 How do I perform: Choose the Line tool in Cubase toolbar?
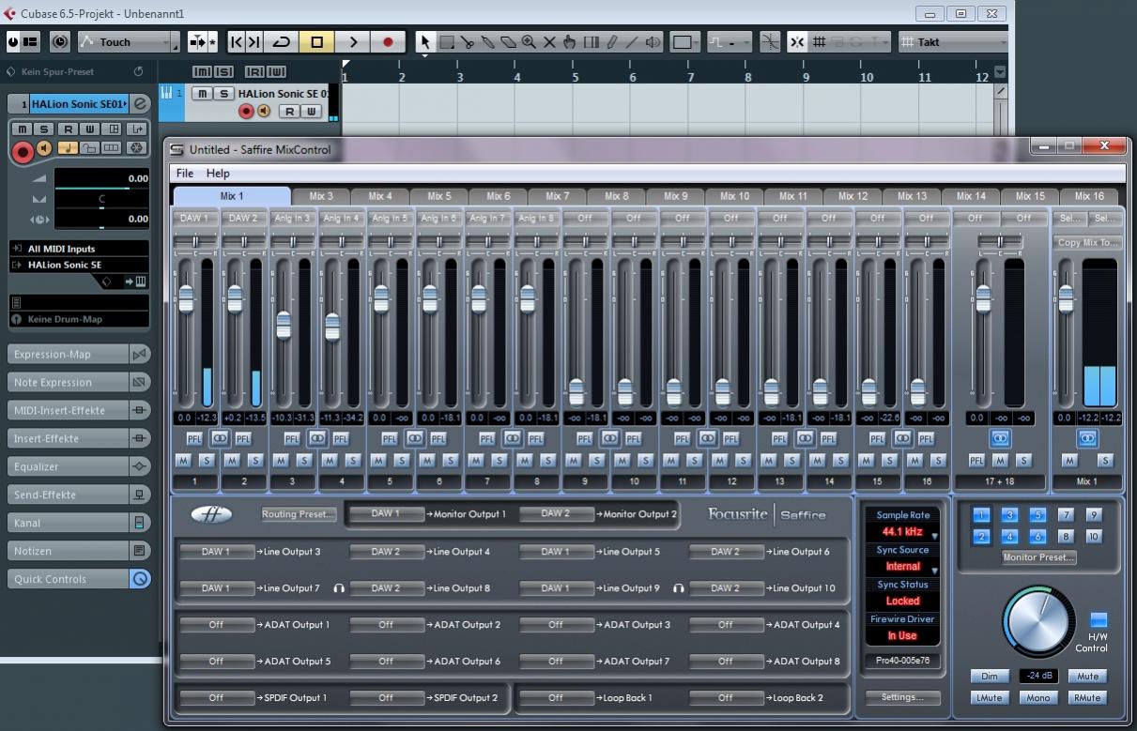pos(632,42)
